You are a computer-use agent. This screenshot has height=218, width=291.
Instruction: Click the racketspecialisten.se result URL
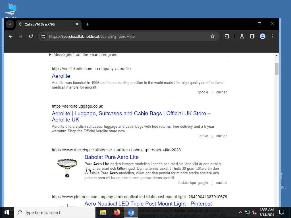click(116, 150)
